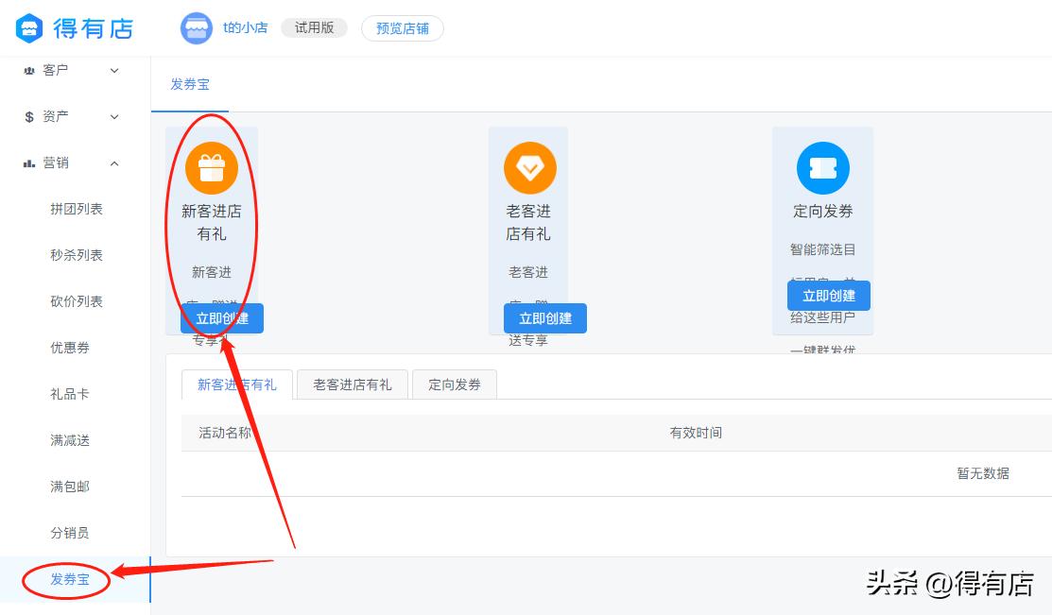This screenshot has height=615, width=1052.
Task: Click 预览店铺 at the top
Action: [402, 28]
